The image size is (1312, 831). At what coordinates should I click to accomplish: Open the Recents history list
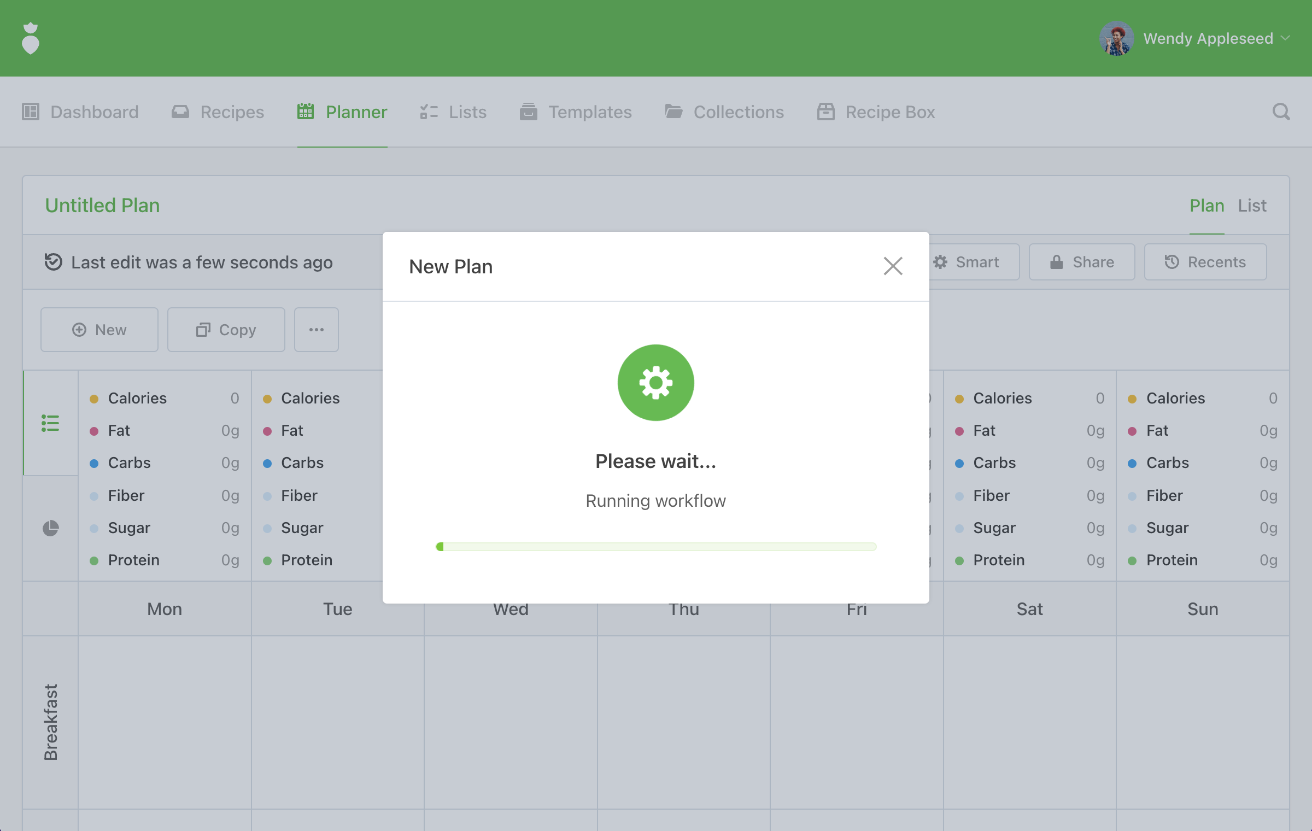coord(1205,262)
